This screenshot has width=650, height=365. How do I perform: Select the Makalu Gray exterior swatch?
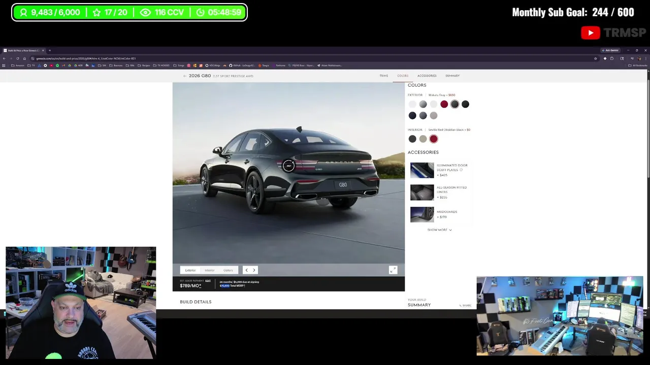(454, 104)
